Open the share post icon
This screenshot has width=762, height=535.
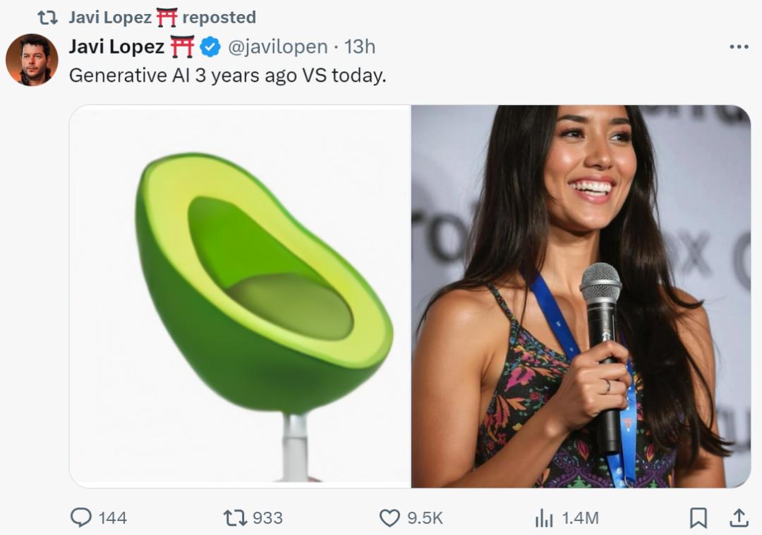tap(738, 518)
